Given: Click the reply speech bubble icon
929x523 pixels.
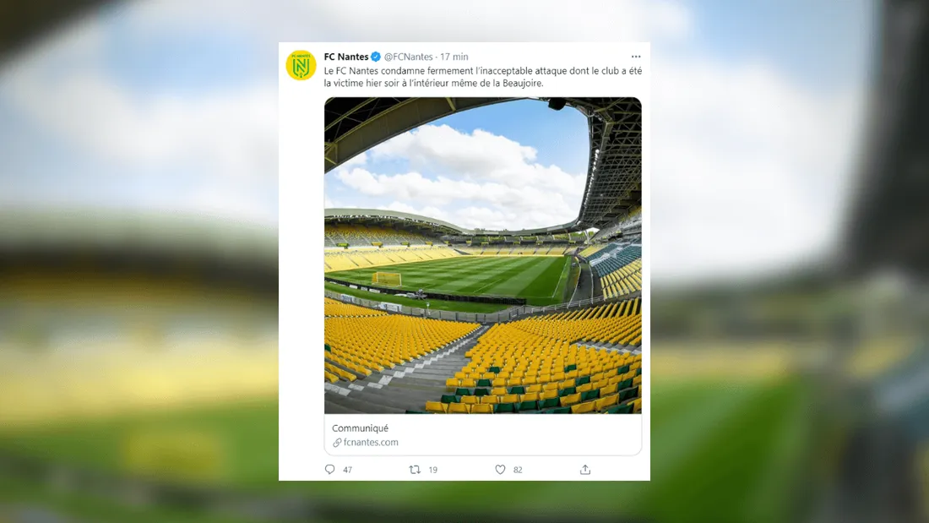Looking at the screenshot, I should coord(330,470).
